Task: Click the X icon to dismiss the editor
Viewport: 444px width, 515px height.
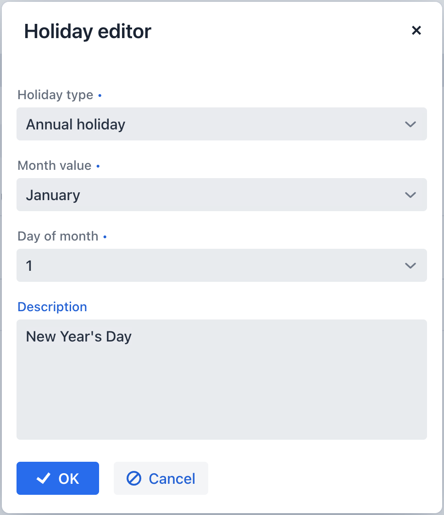Action: 416,30
